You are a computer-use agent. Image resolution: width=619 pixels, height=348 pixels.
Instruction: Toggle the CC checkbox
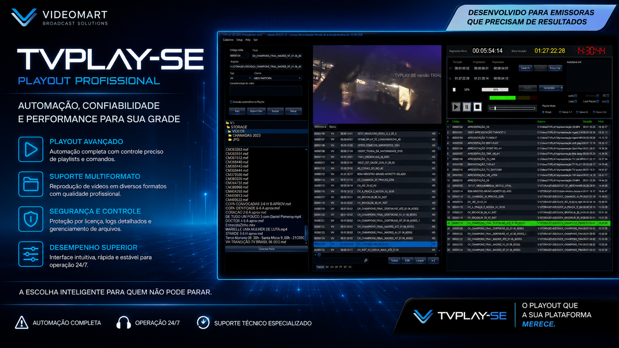608,96
